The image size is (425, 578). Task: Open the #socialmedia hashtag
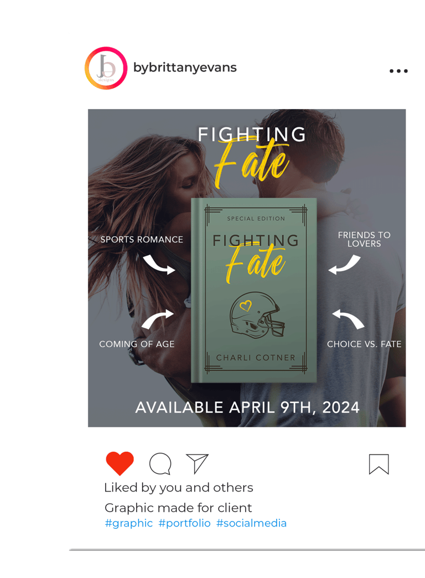[x=251, y=523]
